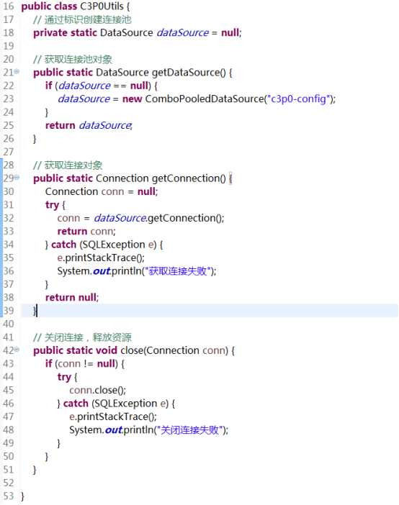Place cursor on highlighted line 39 brace
The image size is (399, 505).
click(x=35, y=311)
